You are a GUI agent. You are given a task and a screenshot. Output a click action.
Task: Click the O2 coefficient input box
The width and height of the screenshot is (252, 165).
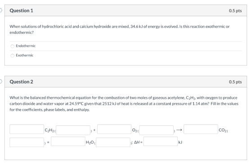pos(114,129)
